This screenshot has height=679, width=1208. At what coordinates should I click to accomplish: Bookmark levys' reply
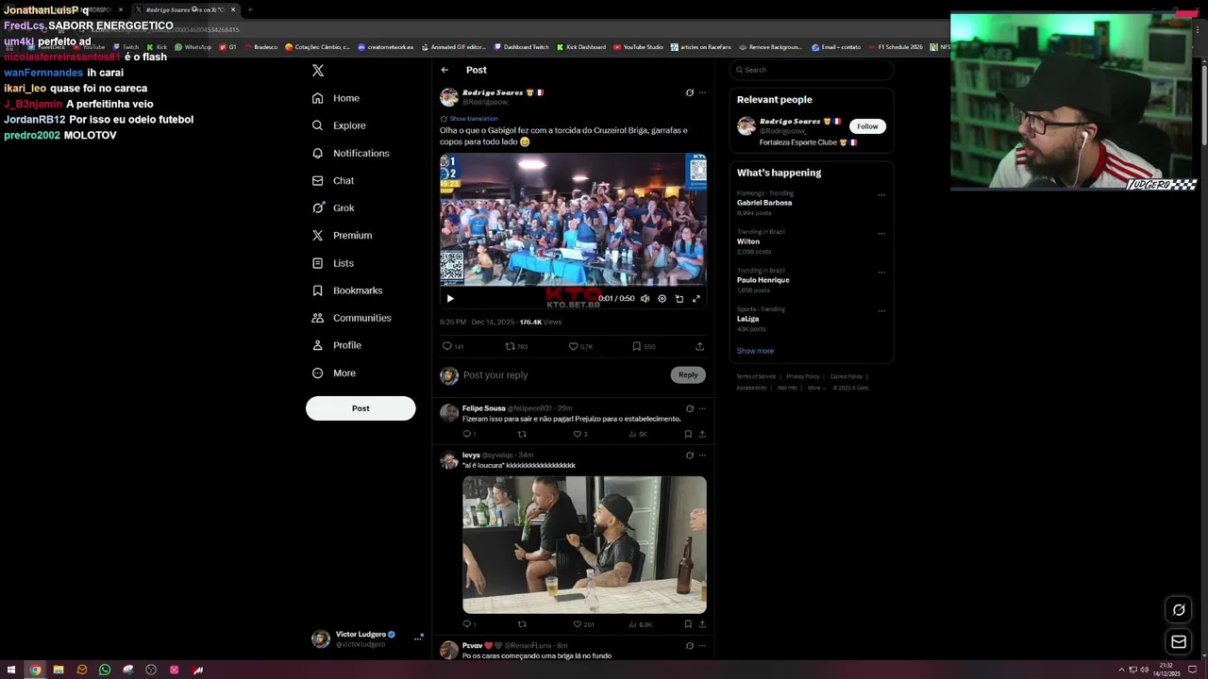688,624
